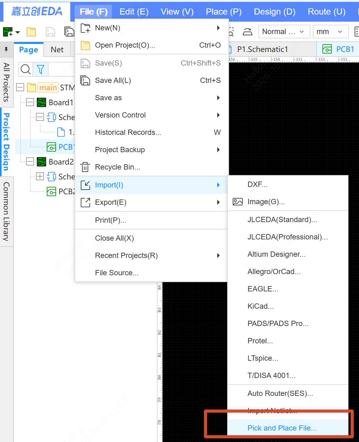Choose KiCad import option

[288, 306]
